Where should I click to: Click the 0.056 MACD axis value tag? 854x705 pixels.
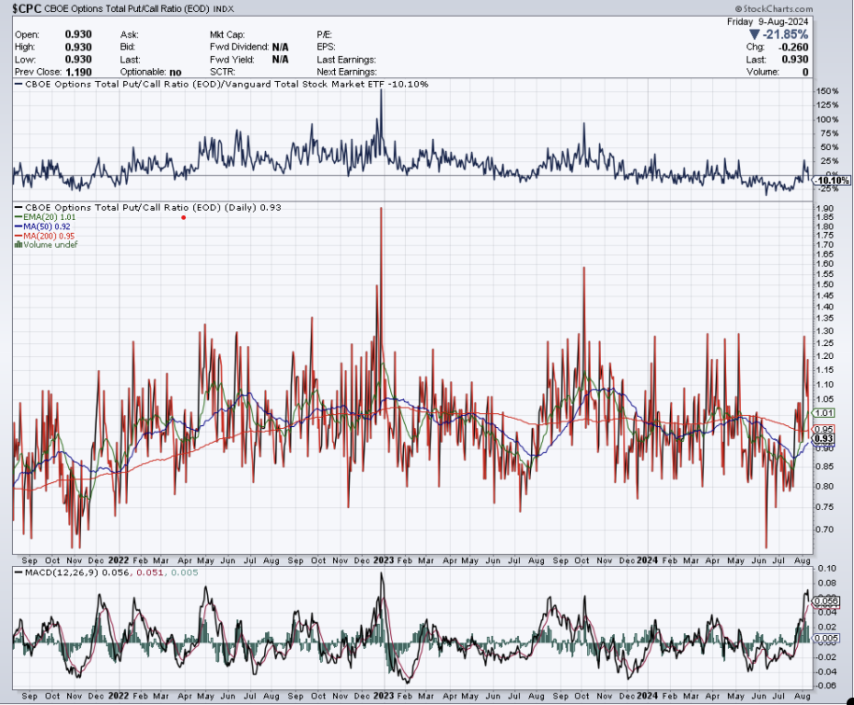pos(825,602)
